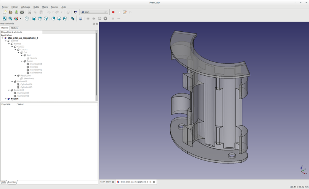Click Fit Selection magnifier icon
The width and height of the screenshot is (309, 189).
[10, 19]
